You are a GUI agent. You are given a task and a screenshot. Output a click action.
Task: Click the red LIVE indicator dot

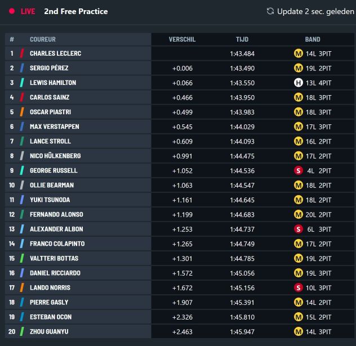(x=12, y=11)
